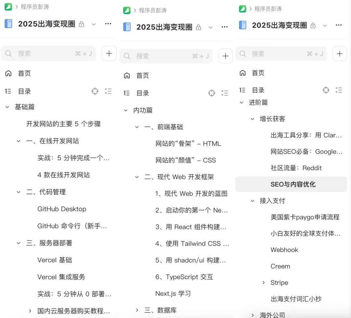This screenshot has height=318, width=351.
Task: Click the magnifier icon in the search bar
Action: pyautogui.click(x=8, y=53)
